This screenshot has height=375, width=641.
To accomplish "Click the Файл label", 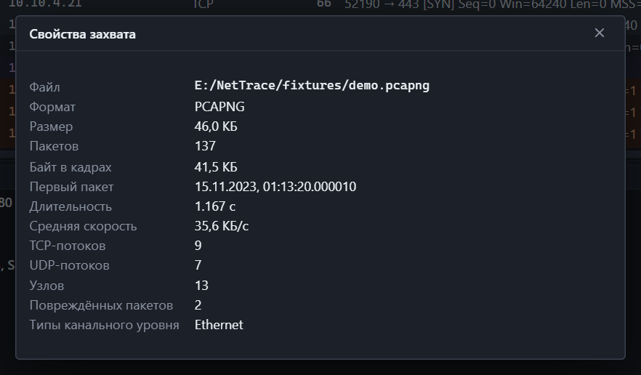I will point(44,87).
